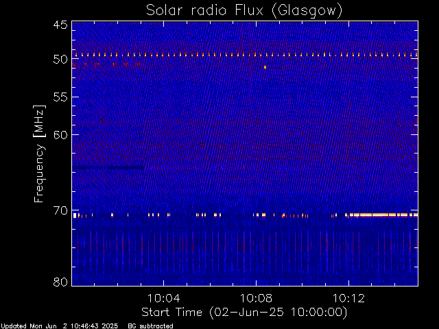The image size is (439, 329).
Task: Click the isolated yellow spike near 51 MHz
Action: 265,67
